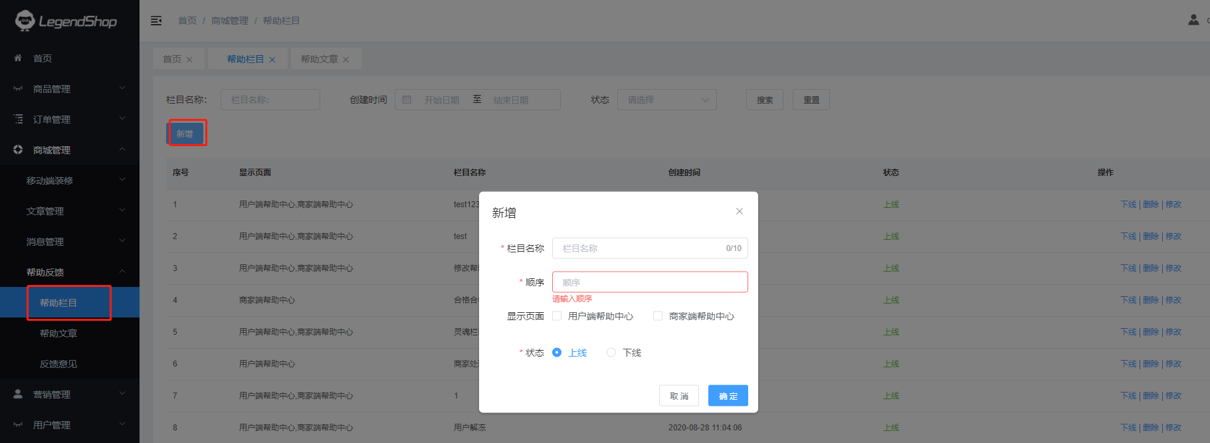Check the 用户端帮助中心 checkbox
The image size is (1210, 443).
(x=557, y=316)
